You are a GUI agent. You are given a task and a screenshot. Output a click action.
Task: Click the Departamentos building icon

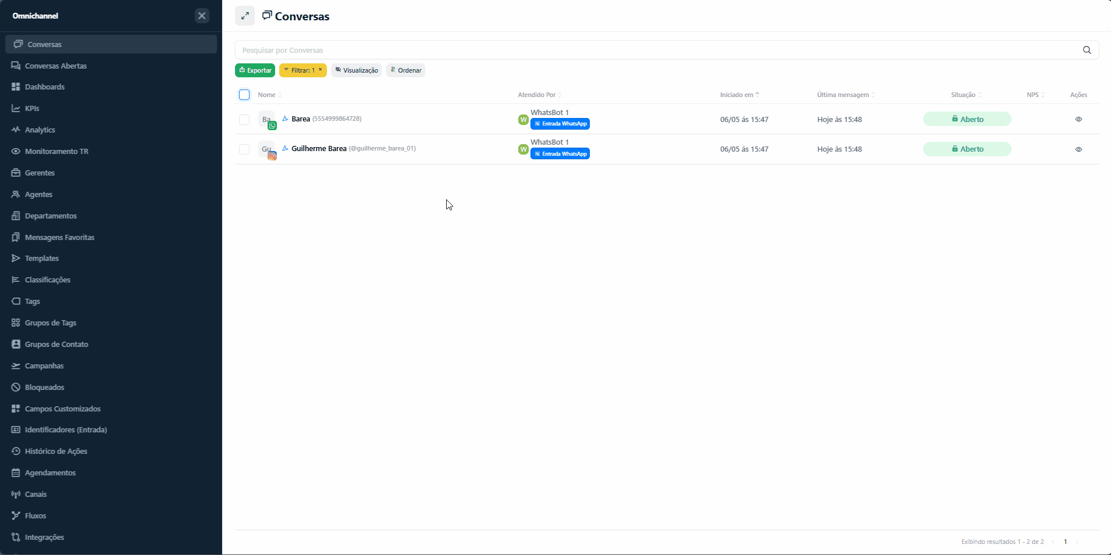[x=16, y=216]
